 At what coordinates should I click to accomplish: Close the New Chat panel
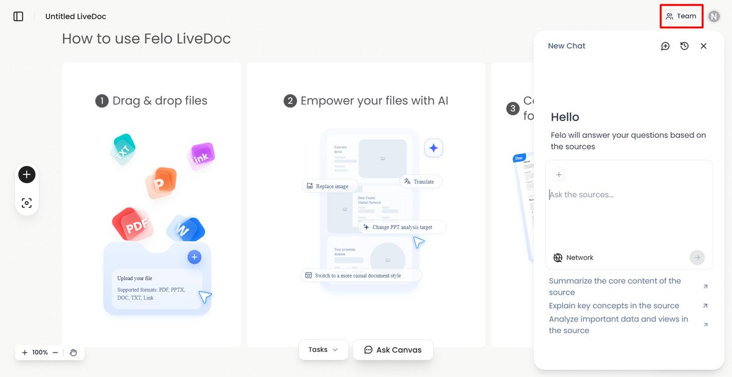pyautogui.click(x=703, y=46)
